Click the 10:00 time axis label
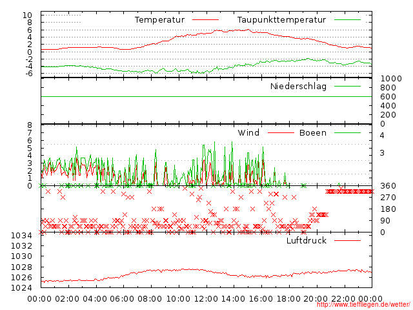 (178, 299)
